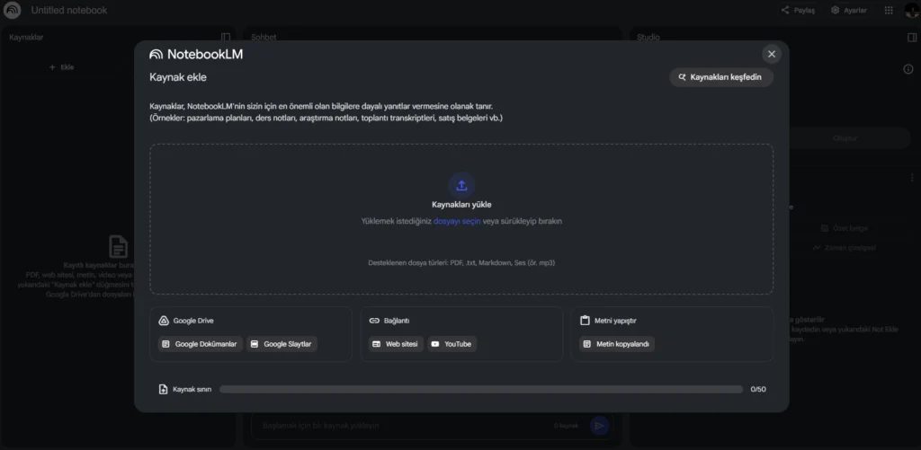Click the Kaynakları yükle label

tap(461, 205)
